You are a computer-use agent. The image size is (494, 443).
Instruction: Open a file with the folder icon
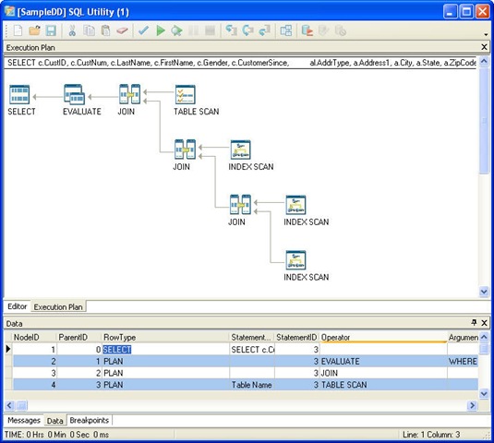click(34, 30)
